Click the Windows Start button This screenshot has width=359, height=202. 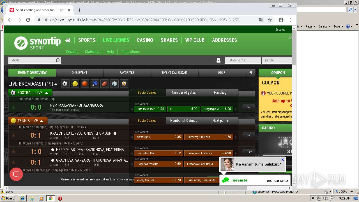pyautogui.click(x=8, y=198)
